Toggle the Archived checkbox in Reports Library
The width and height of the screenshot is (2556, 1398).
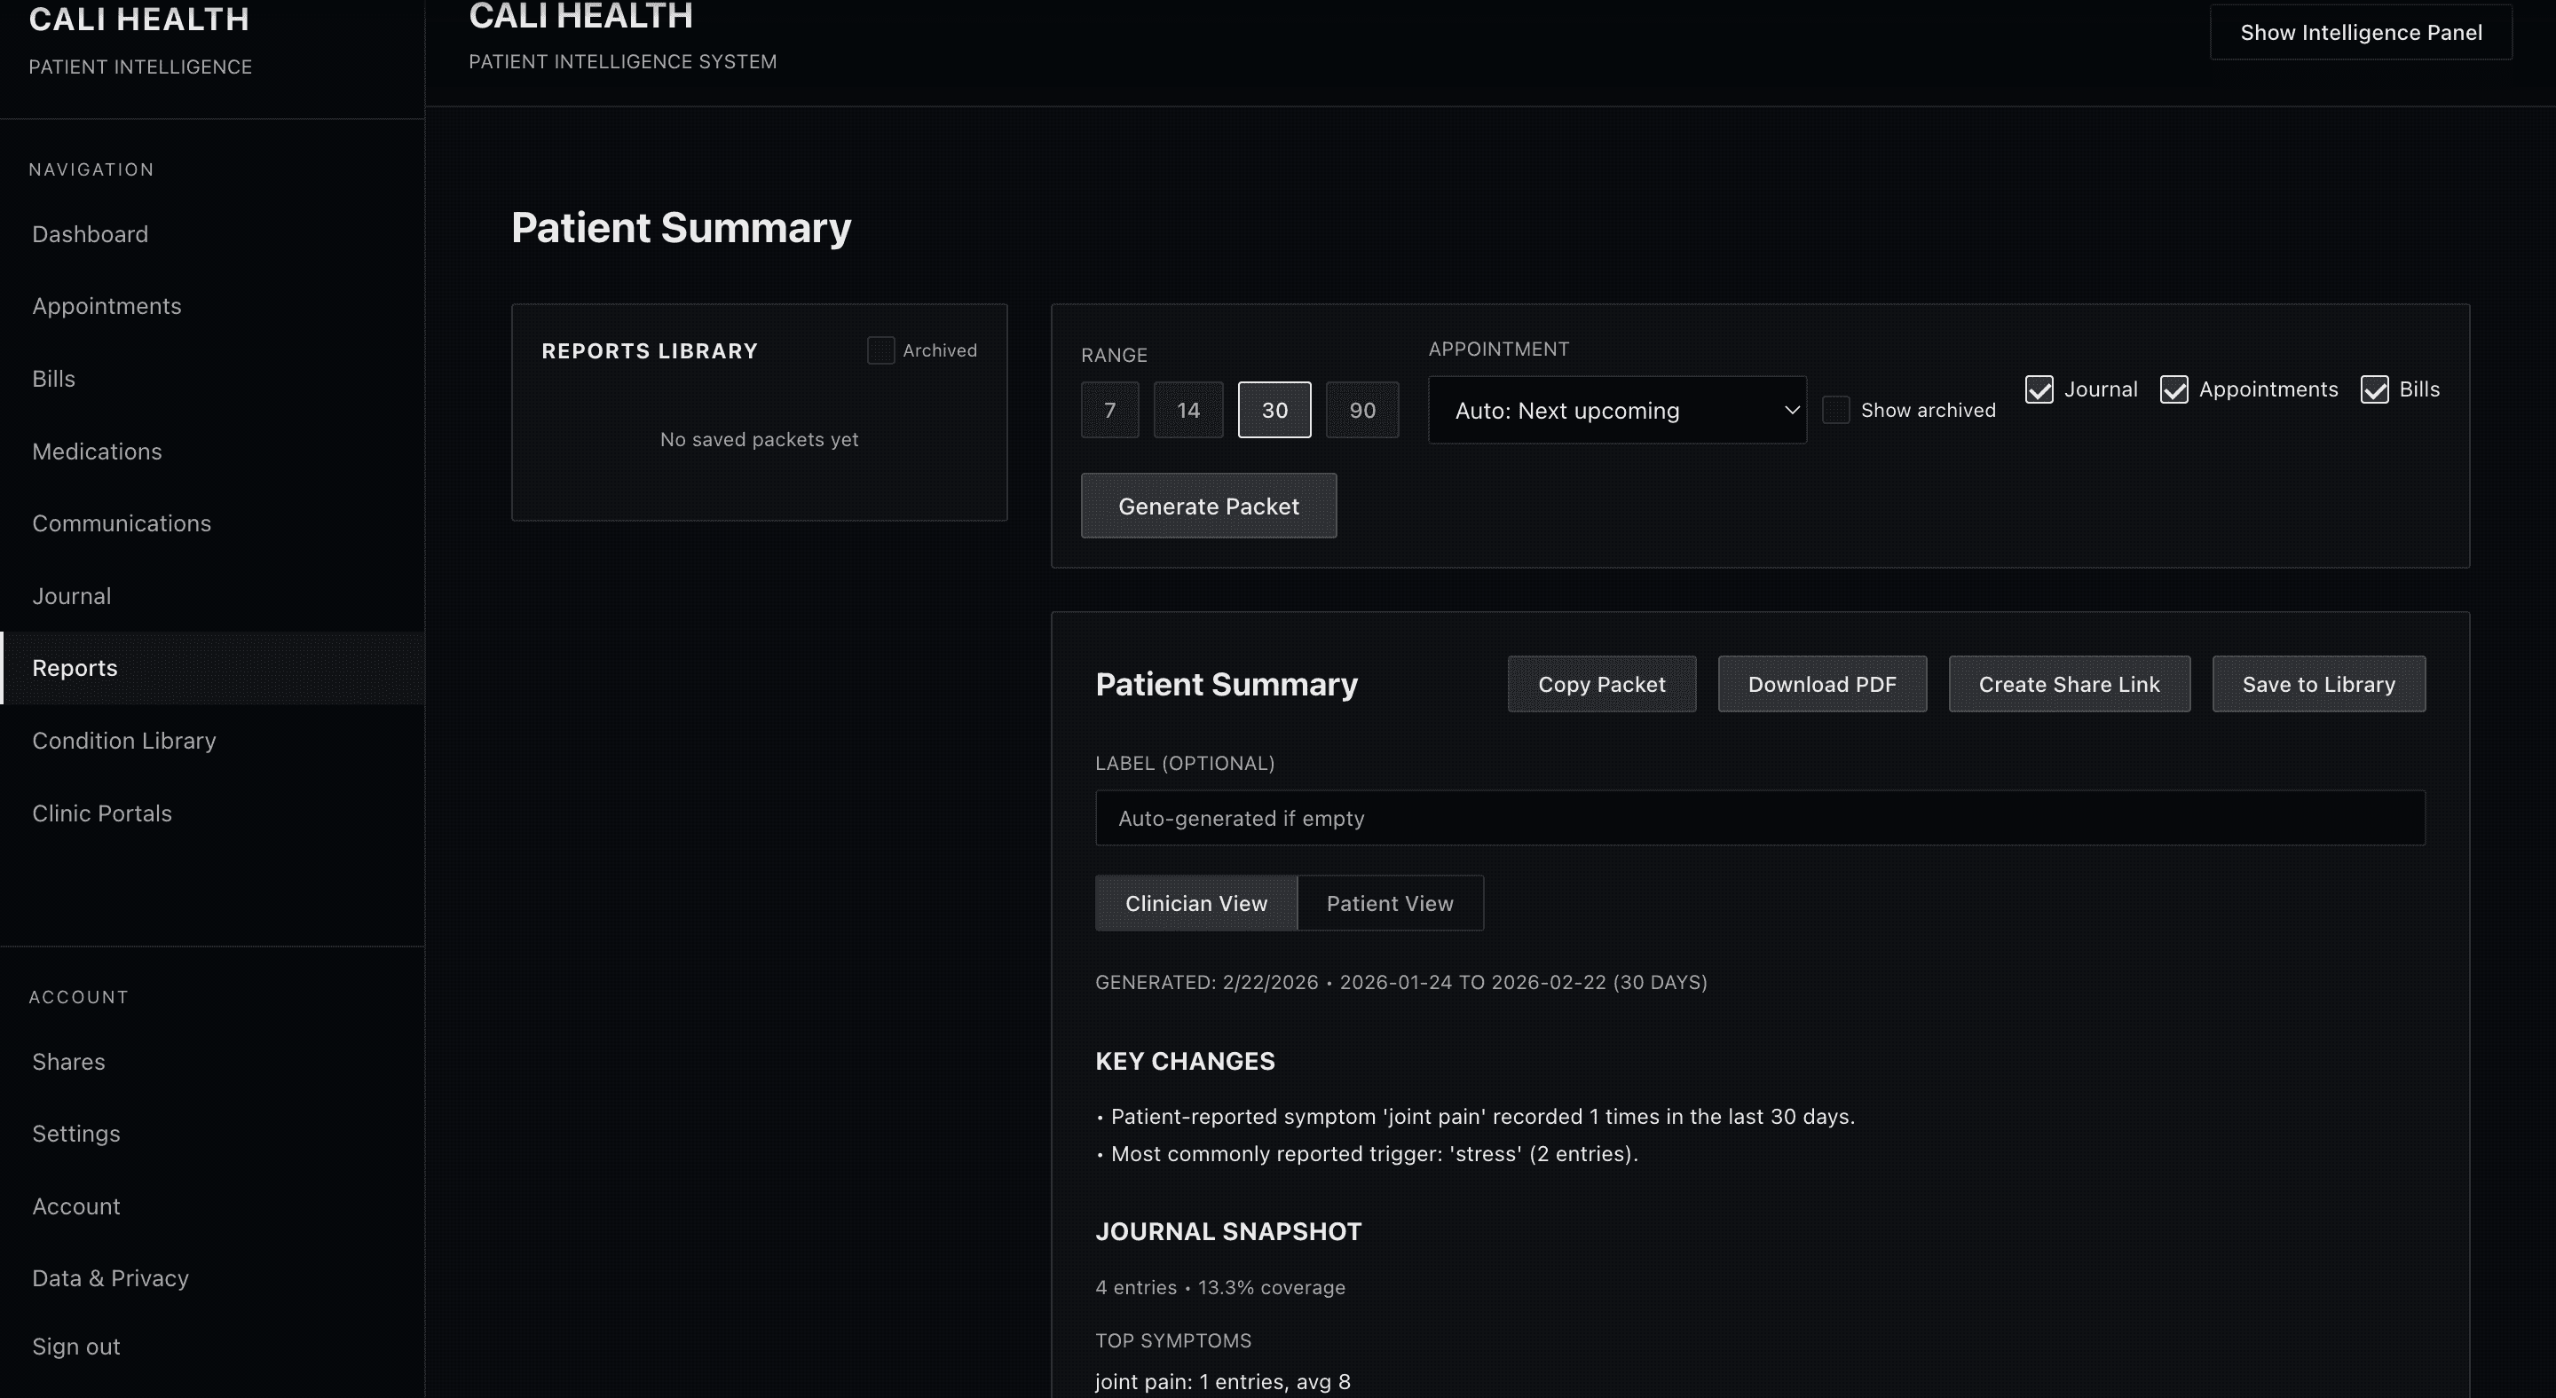(880, 350)
